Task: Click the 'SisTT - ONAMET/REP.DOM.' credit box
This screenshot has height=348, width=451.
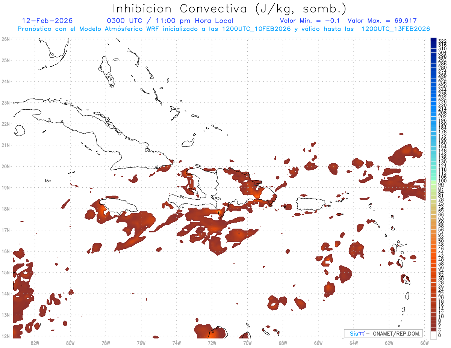Action: pyautogui.click(x=383, y=333)
